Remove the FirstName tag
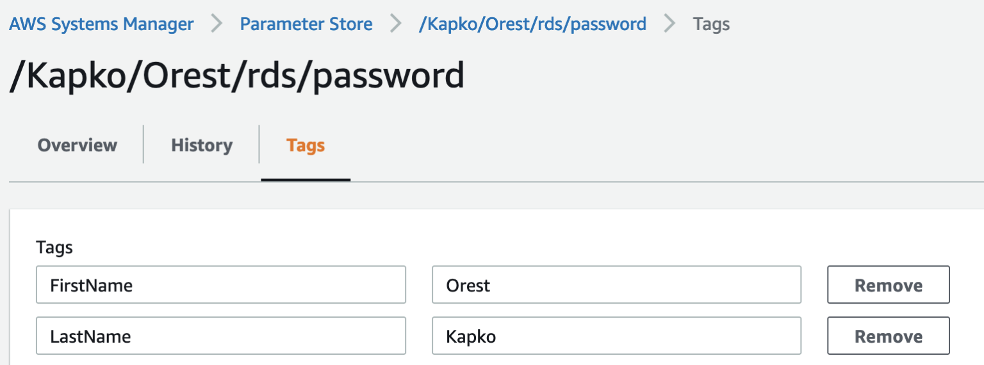This screenshot has height=365, width=984. click(888, 285)
